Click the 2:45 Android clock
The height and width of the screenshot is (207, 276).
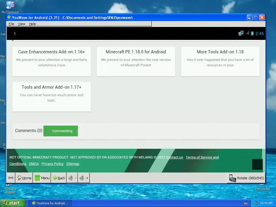pyautogui.click(x=260, y=33)
